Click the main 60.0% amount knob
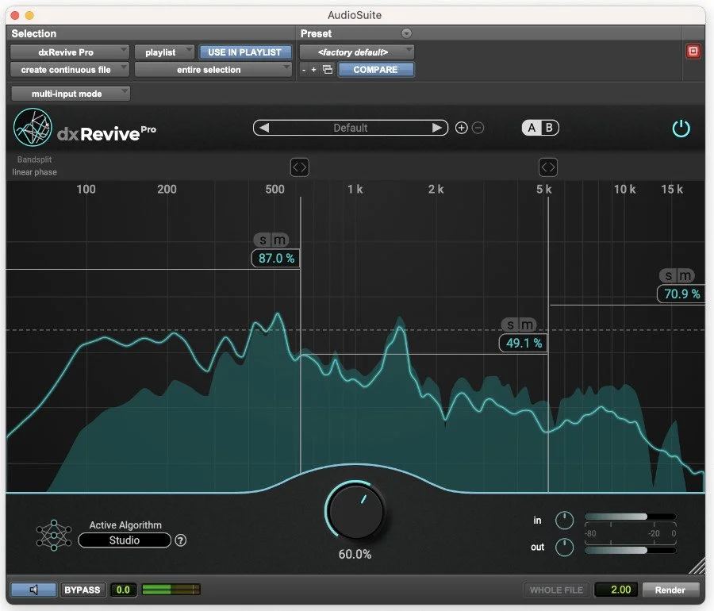 coord(355,510)
